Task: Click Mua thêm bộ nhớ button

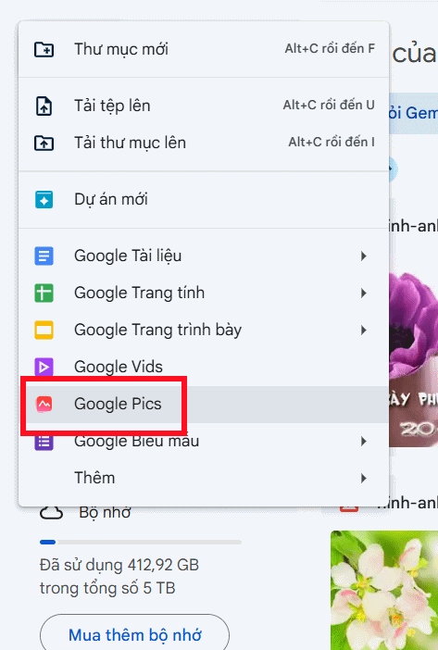Action: pos(134,634)
